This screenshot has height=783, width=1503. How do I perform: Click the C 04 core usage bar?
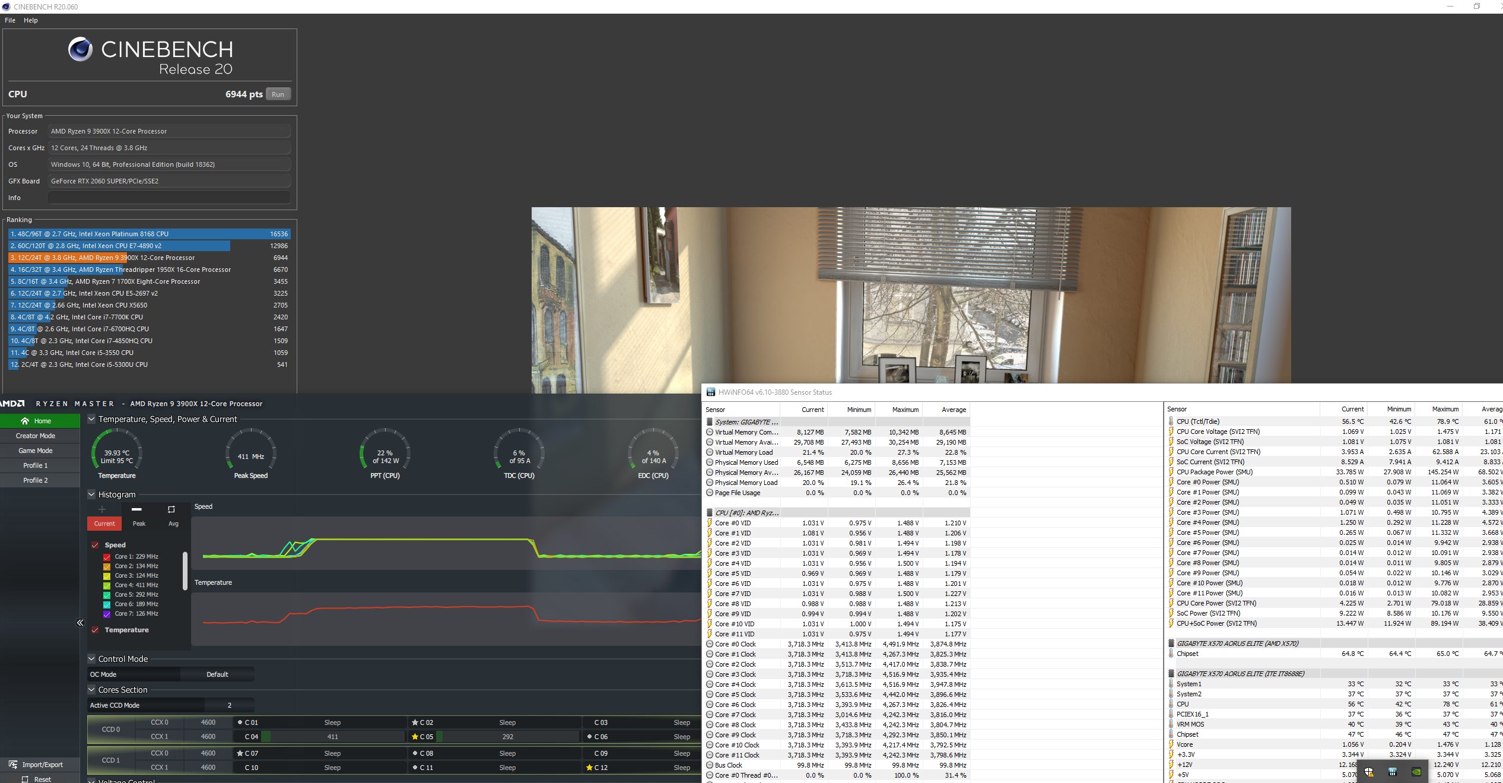(332, 737)
